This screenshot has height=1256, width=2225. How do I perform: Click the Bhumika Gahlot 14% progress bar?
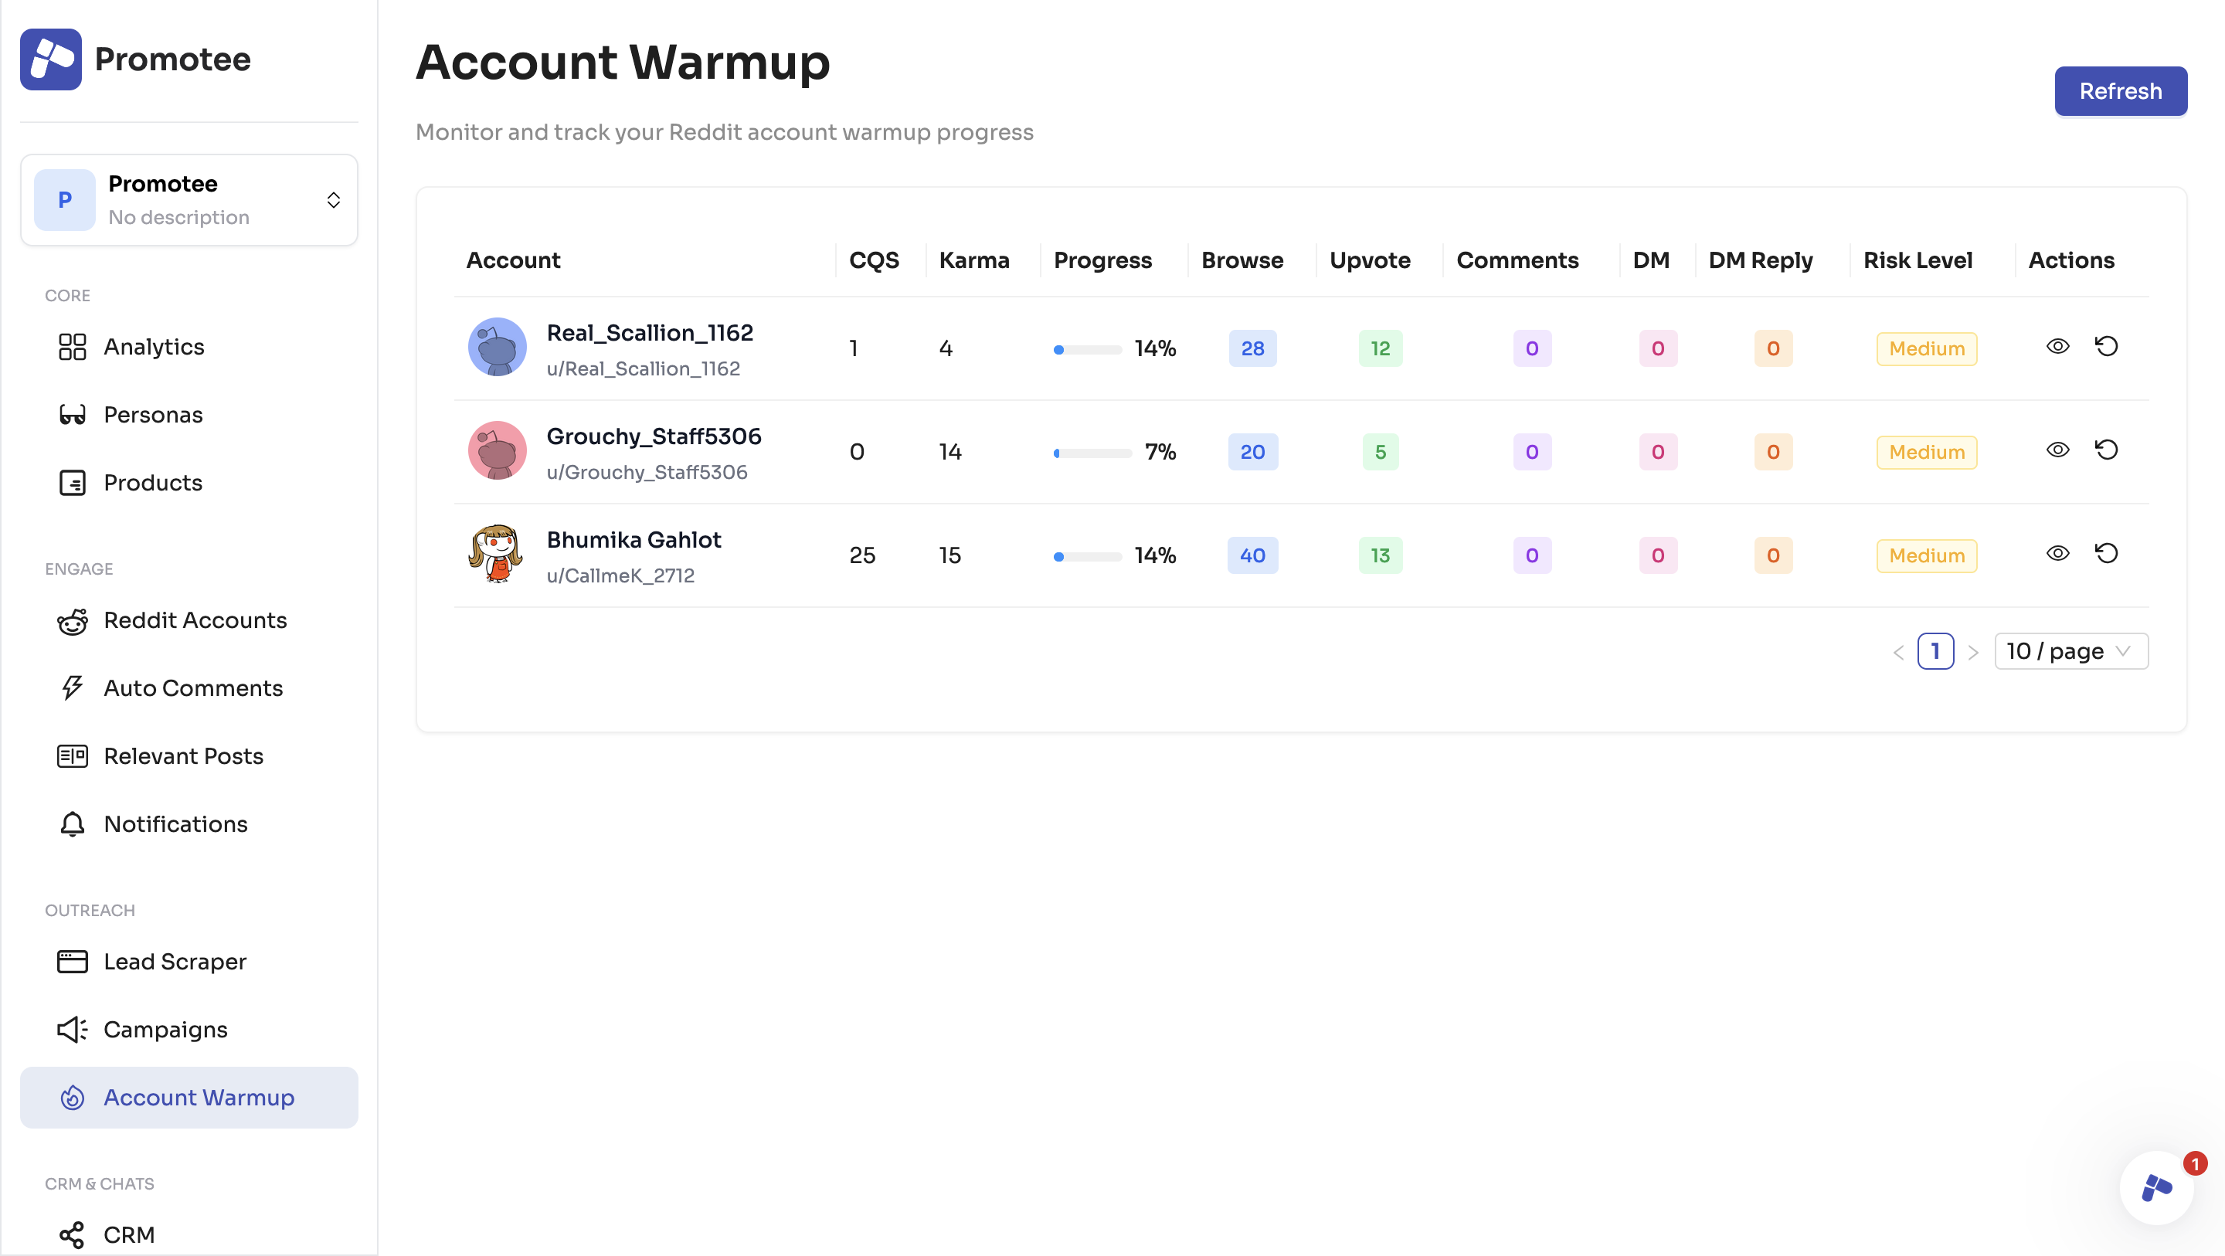tap(1088, 557)
